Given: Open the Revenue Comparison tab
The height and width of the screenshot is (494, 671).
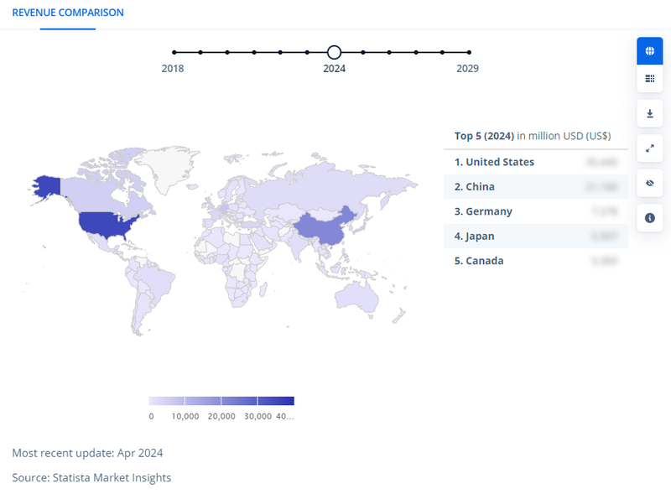Looking at the screenshot, I should coord(68,13).
